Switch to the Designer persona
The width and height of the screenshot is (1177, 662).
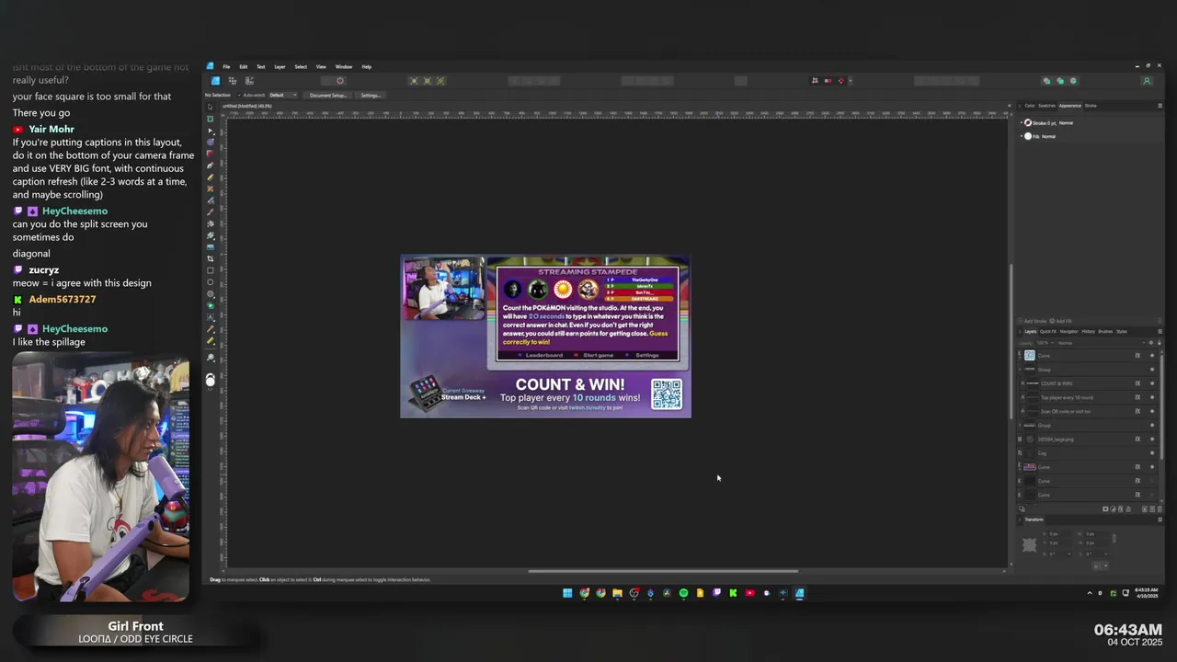[215, 81]
